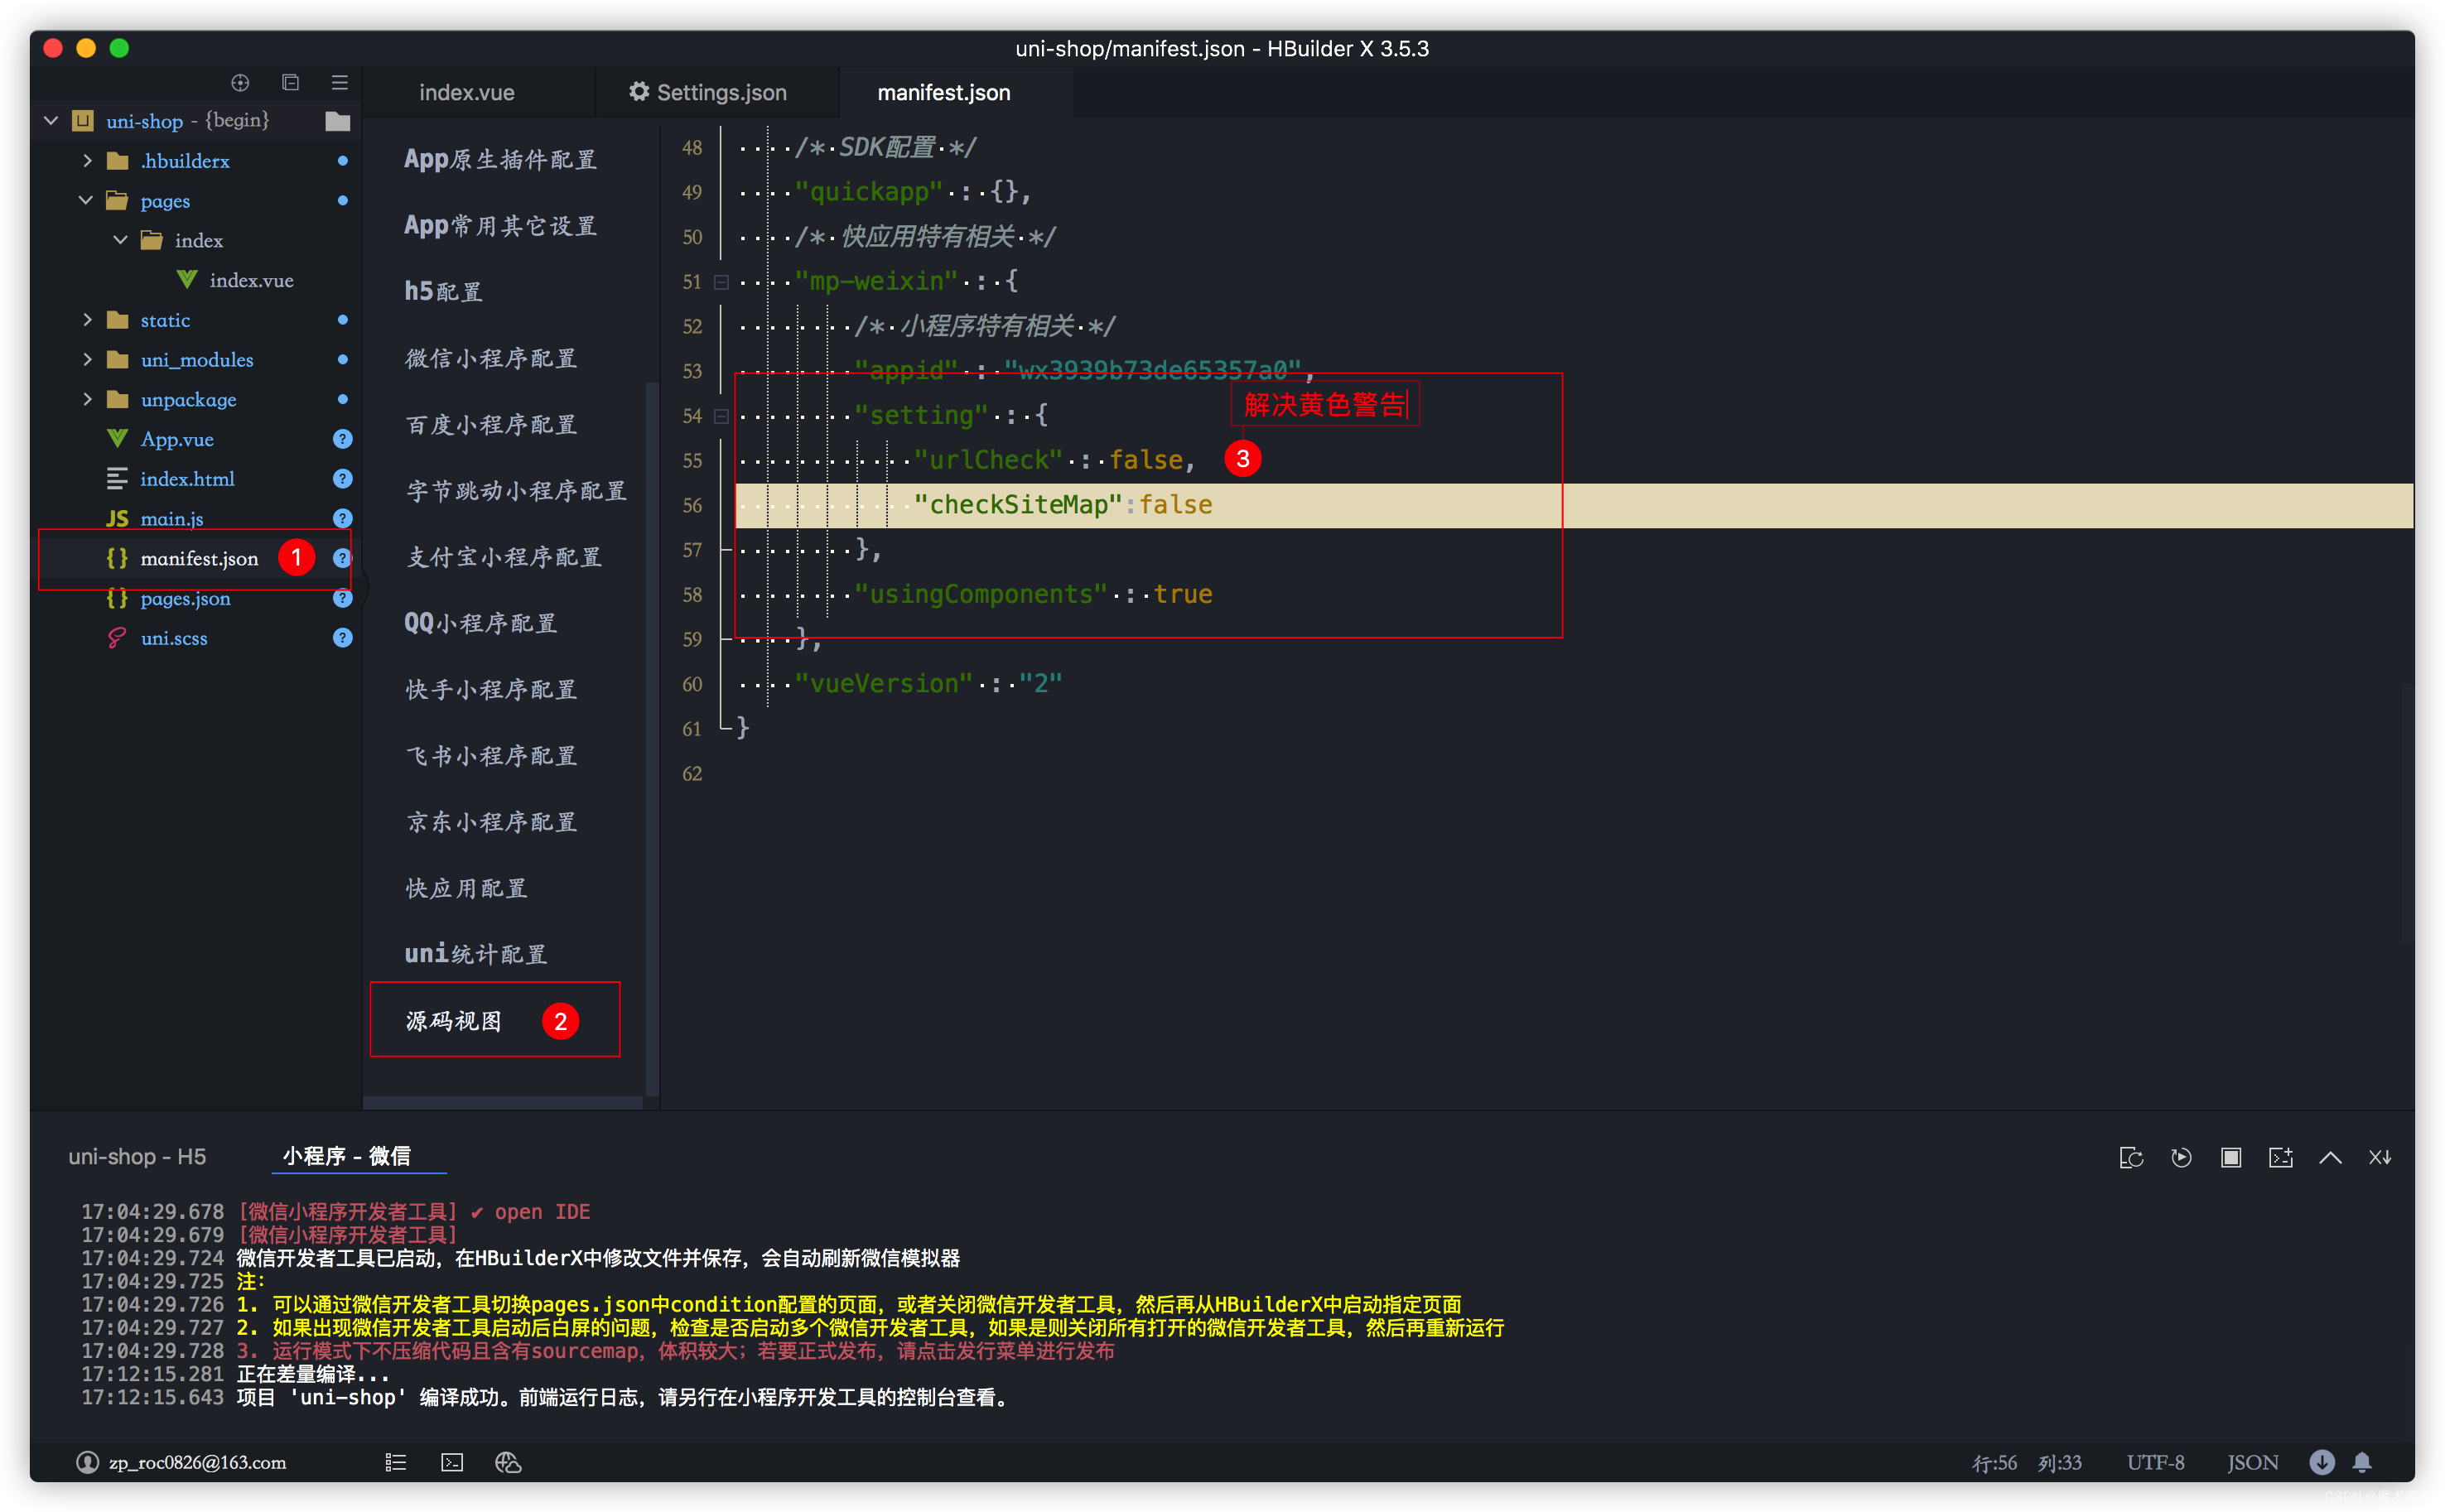
Task: Click the browser preview icon in status bar
Action: click(508, 1462)
